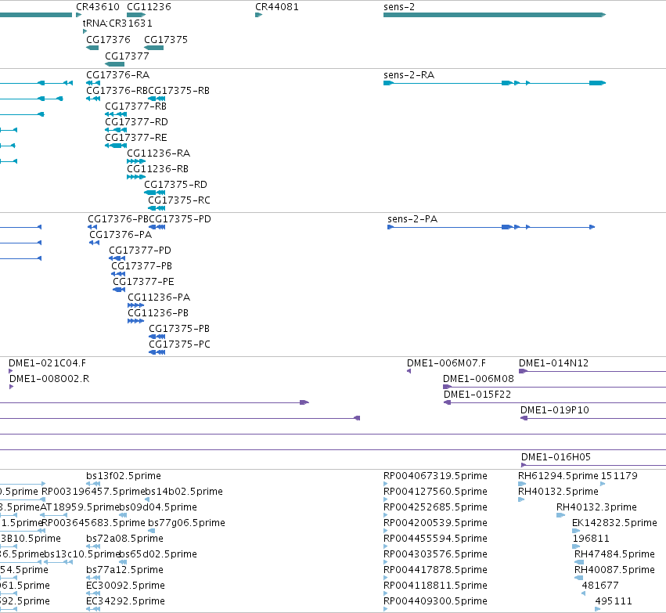Select CG17375-RC transcript label

pyautogui.click(x=178, y=200)
